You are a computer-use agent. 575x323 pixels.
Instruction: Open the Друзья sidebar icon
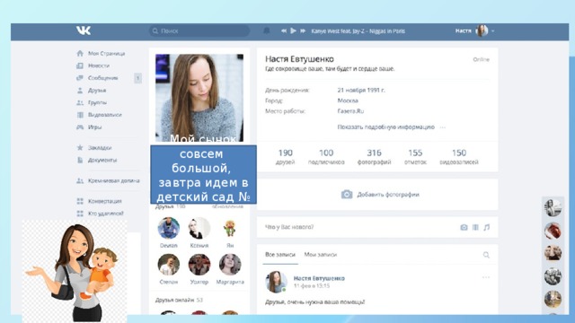(80, 91)
